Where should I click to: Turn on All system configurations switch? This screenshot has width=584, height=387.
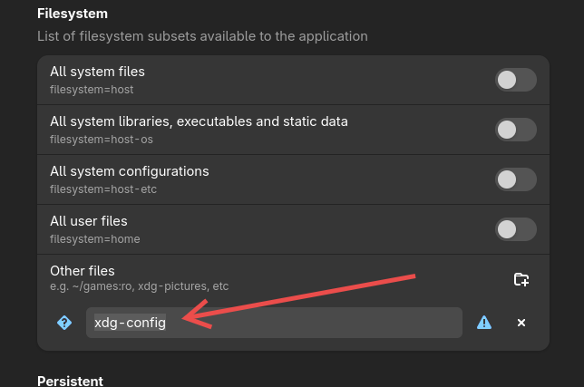coord(515,179)
